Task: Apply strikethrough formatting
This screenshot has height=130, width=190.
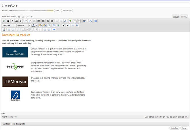Action: (17, 21)
